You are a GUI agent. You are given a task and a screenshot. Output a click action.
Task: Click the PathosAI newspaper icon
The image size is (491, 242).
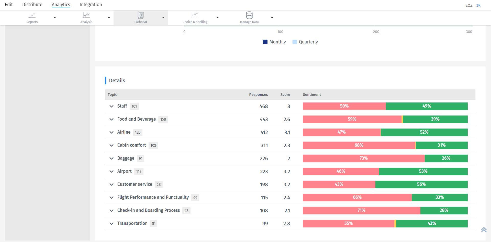pyautogui.click(x=140, y=15)
